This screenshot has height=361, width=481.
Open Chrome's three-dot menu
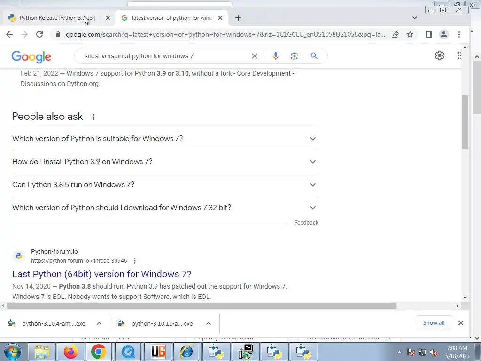pos(459,34)
